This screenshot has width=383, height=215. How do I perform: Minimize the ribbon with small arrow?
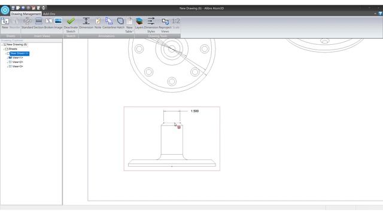(x=375, y=14)
